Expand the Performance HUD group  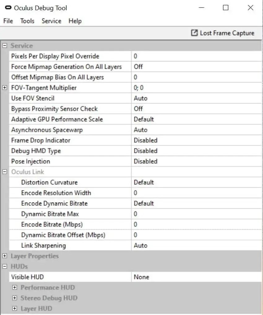pos(15,287)
